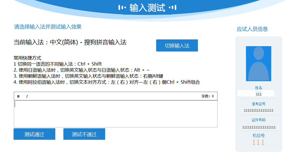The height and width of the screenshot is (153, 295).
Task: Click the 字数 character counter
Action: click(x=207, y=96)
